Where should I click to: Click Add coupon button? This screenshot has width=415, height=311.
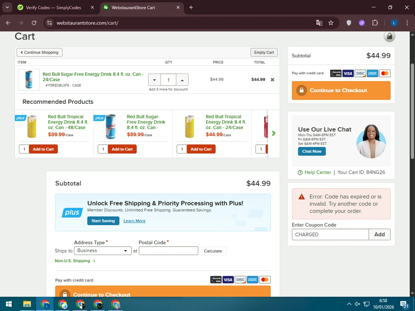point(380,234)
